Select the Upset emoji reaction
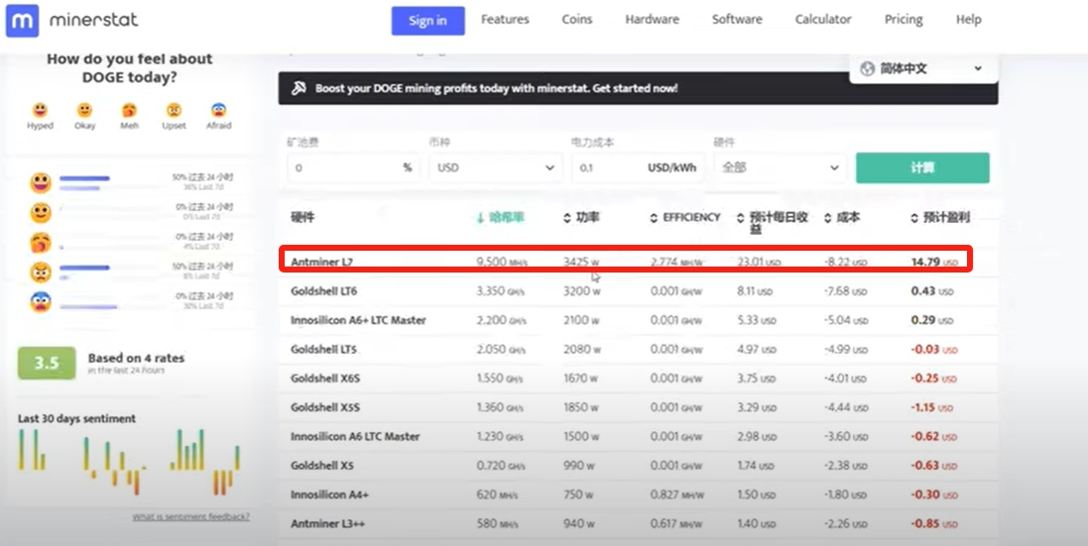Image resolution: width=1088 pixels, height=546 pixels. 174,109
